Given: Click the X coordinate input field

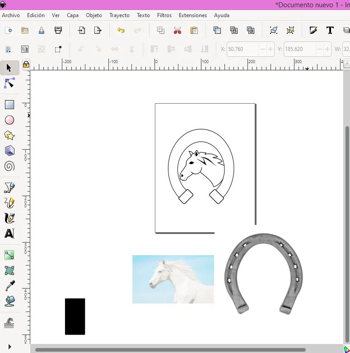Looking at the screenshot, I should pos(243,49).
